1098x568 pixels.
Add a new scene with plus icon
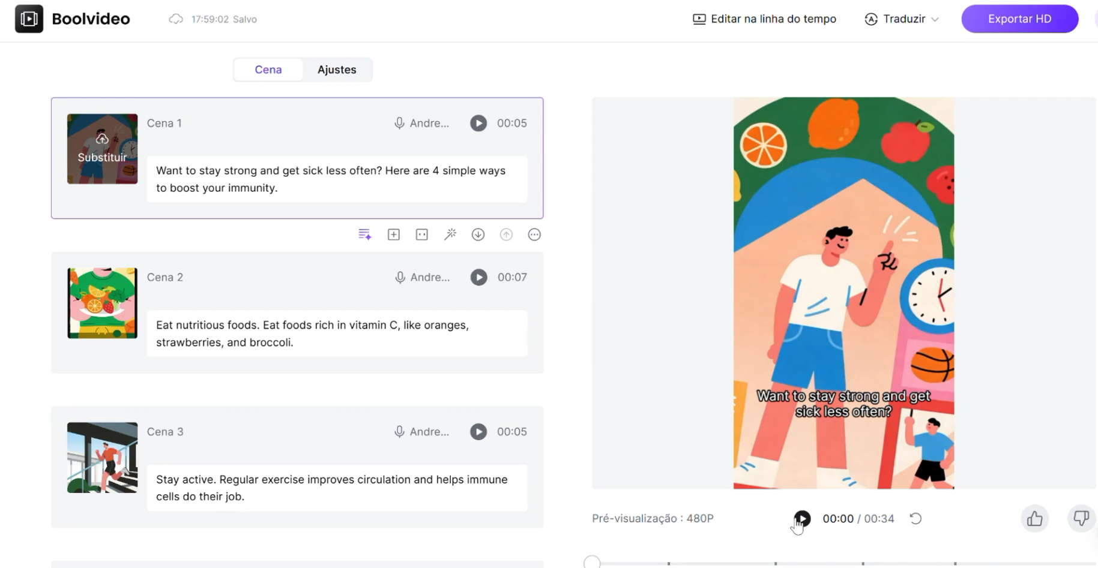pyautogui.click(x=393, y=235)
